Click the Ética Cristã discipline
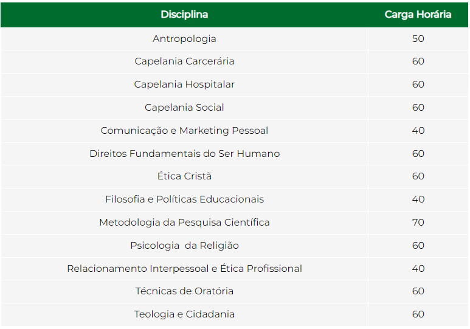470x329 pixels. [184, 176]
